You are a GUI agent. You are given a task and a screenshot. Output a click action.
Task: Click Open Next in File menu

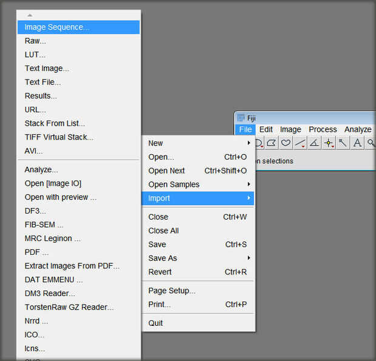click(x=198, y=170)
